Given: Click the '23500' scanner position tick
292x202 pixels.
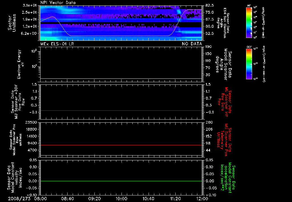Looking at the screenshot, I should click(x=31, y=122).
